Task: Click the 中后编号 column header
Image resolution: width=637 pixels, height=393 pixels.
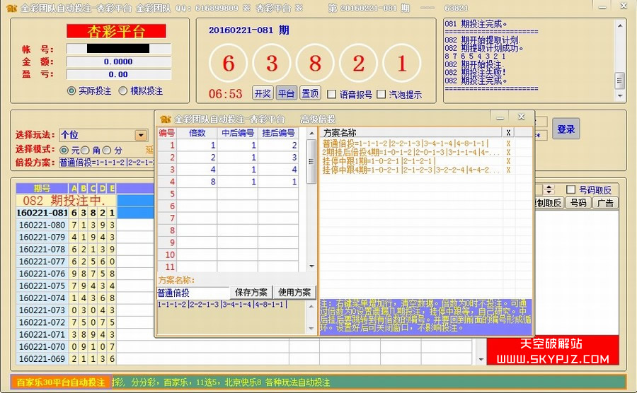Action: [238, 133]
